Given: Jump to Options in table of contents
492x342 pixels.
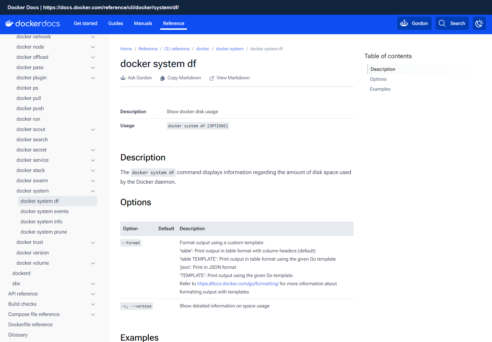Looking at the screenshot, I should click(x=378, y=79).
